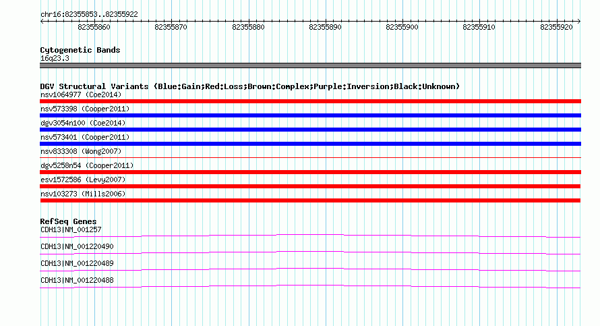Click ruler position 82355920
This screenshot has height=326, width=600.
pyautogui.click(x=556, y=27)
